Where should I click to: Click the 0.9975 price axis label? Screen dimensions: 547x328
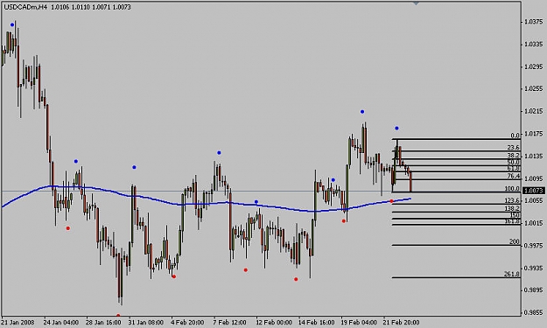point(534,246)
